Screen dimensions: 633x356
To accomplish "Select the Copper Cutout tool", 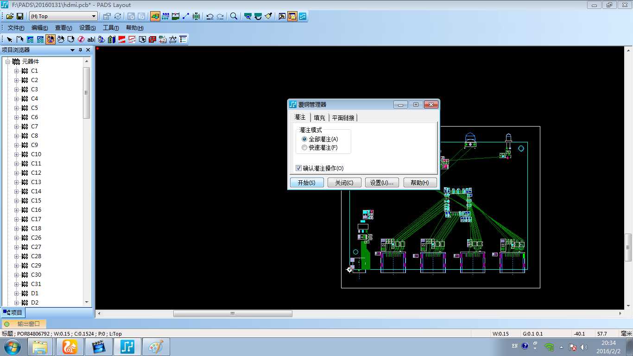I will coord(40,39).
